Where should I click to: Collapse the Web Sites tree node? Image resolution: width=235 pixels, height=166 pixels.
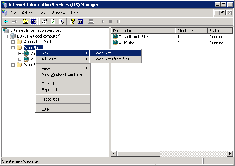point(13,48)
